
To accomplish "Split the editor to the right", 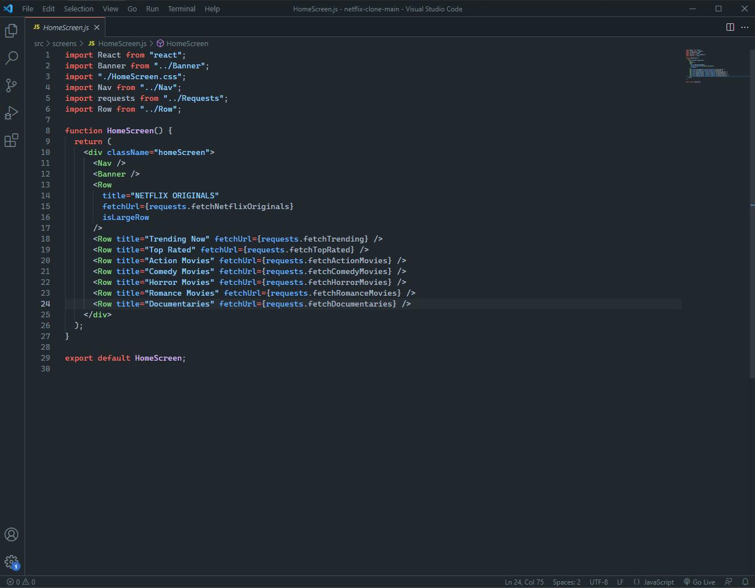I will point(730,27).
